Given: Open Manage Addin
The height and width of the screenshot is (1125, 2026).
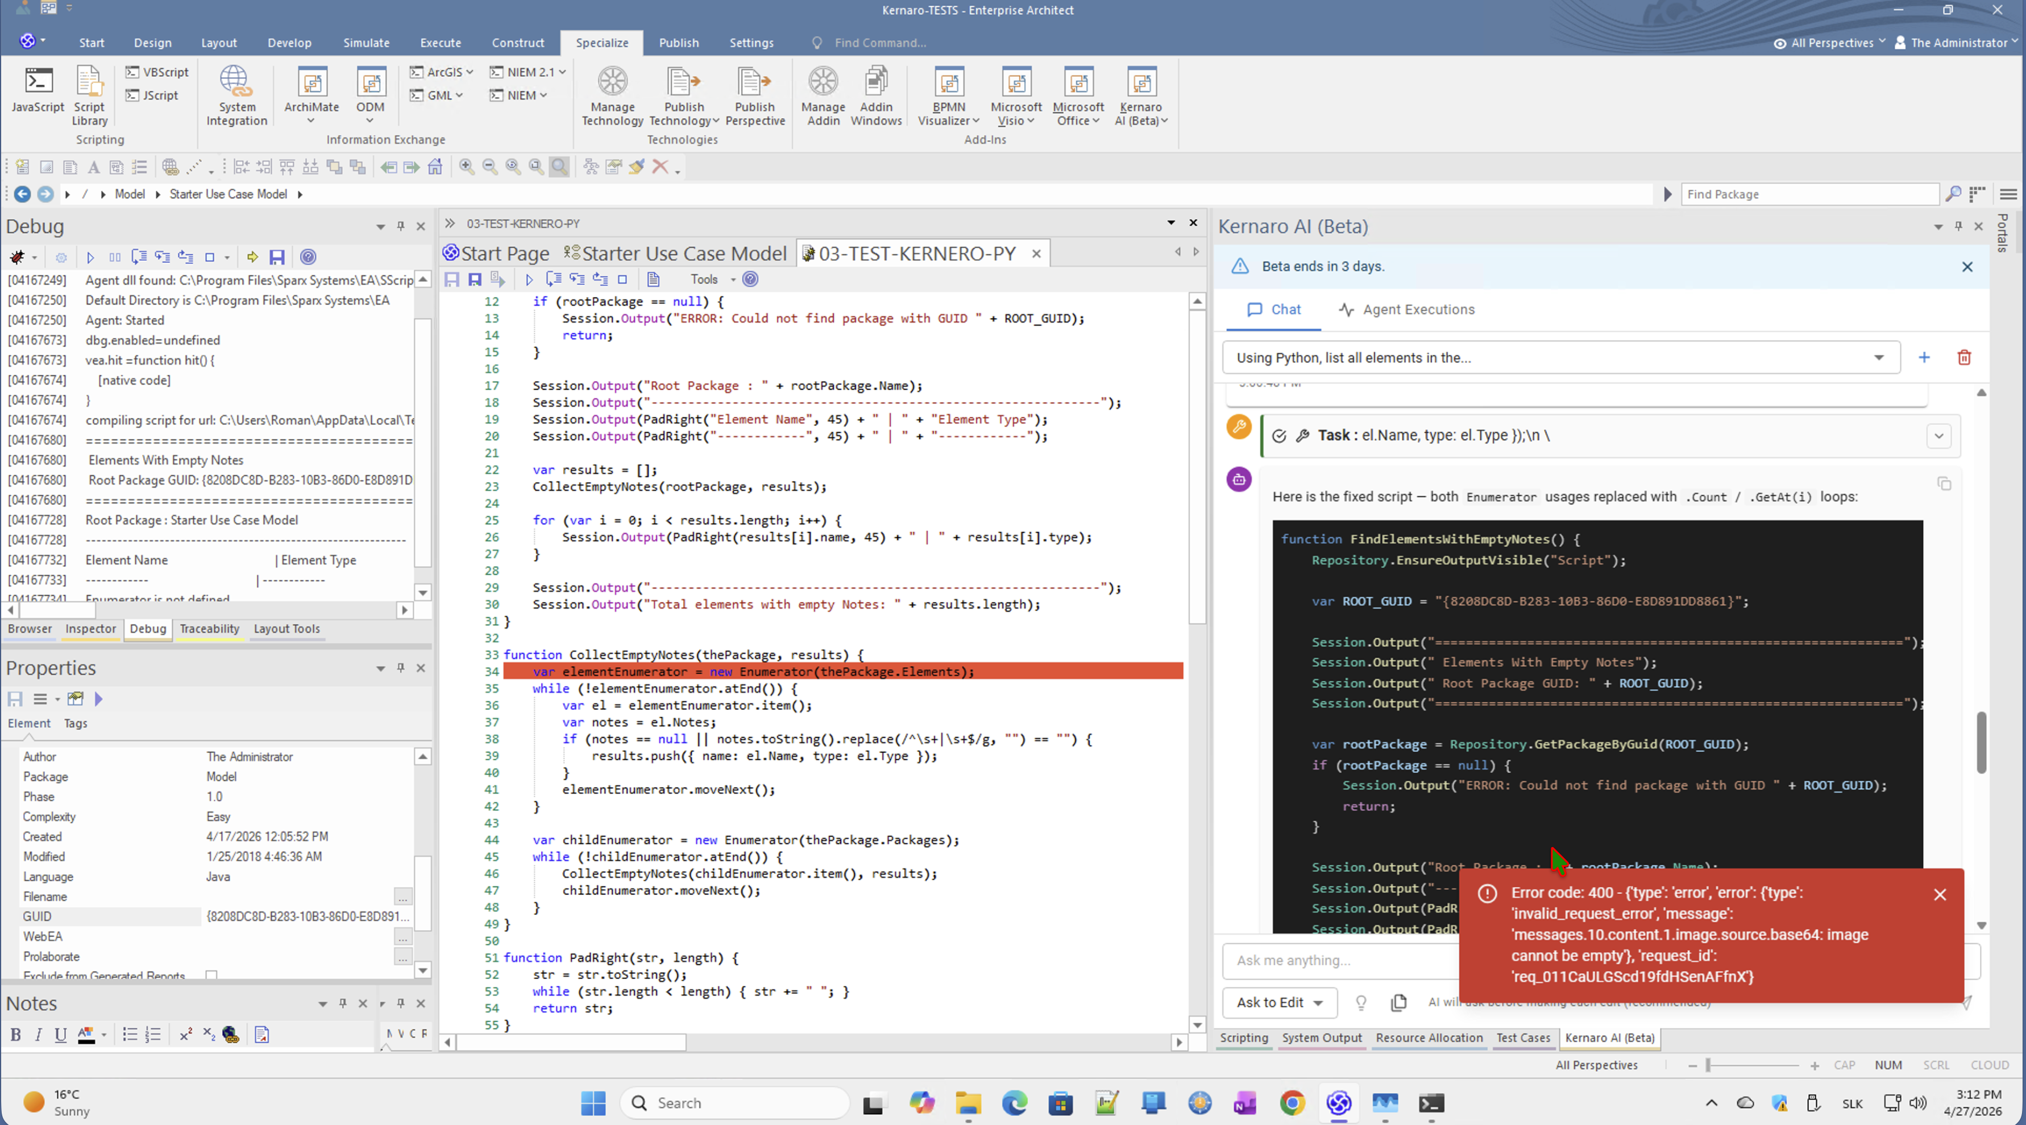Looking at the screenshot, I should click(823, 96).
